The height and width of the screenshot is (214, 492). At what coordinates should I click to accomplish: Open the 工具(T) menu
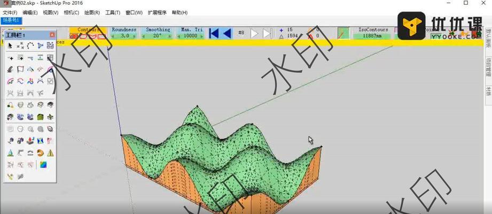(113, 12)
